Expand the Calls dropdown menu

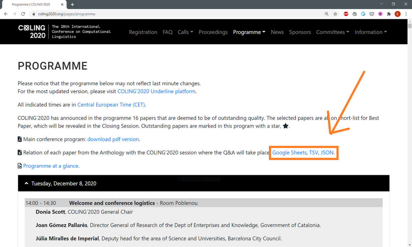pyautogui.click(x=185, y=32)
